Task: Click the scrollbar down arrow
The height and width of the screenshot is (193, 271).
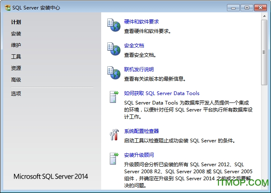Action: pyautogui.click(x=264, y=186)
